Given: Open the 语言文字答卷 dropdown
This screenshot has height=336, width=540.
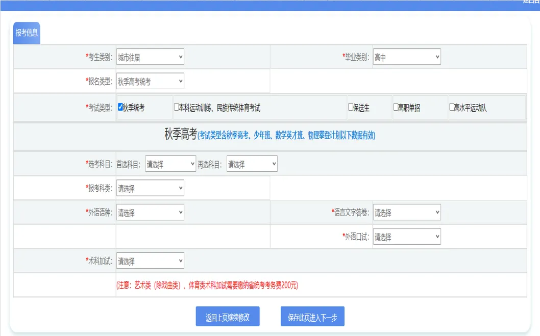Looking at the screenshot, I should tap(407, 212).
